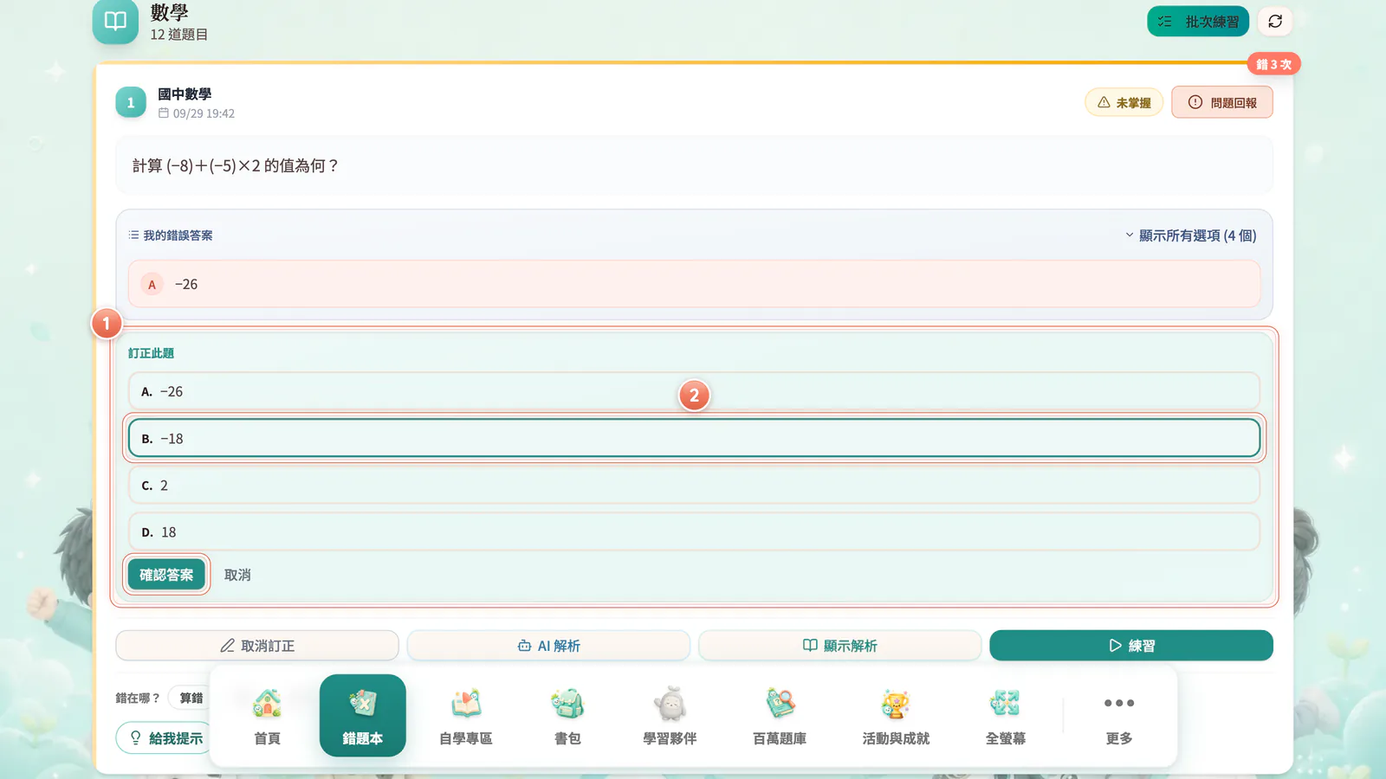Screen dimensions: 1386x779
Task: Click the refresh icon button at top right
Action: pos(1275,21)
